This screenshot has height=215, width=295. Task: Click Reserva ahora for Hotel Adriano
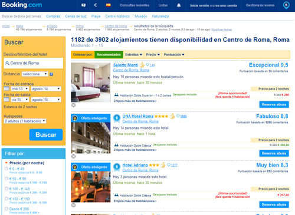274,204
